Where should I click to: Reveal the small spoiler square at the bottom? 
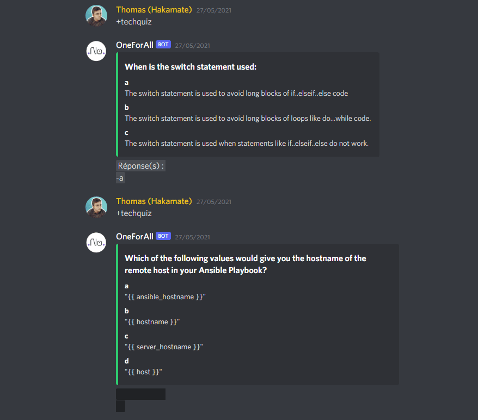(120, 406)
